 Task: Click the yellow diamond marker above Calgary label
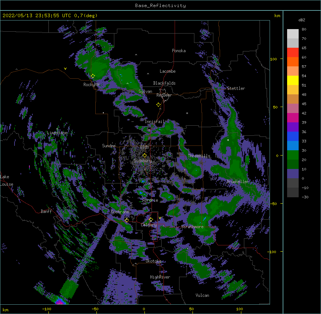click(x=151, y=220)
